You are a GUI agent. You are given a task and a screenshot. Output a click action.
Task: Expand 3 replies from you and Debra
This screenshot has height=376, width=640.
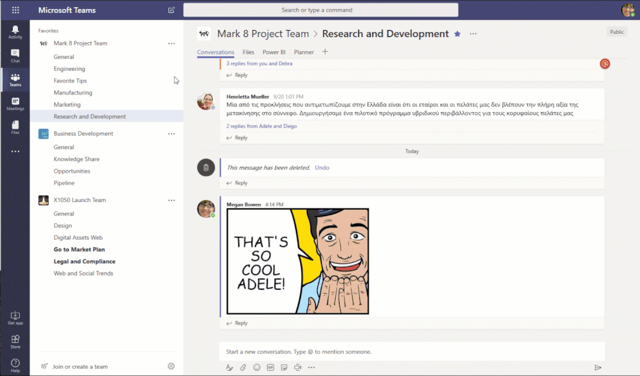pyautogui.click(x=259, y=63)
